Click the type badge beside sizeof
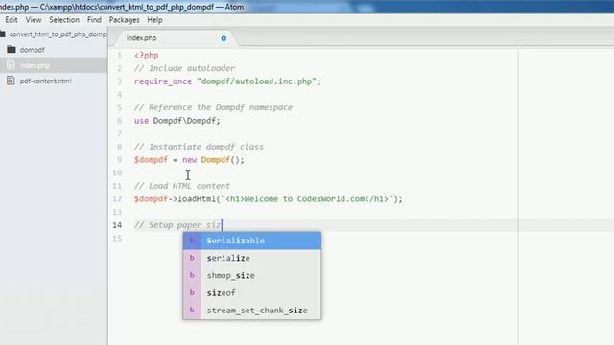Image resolution: width=614 pixels, height=345 pixels. point(192,293)
